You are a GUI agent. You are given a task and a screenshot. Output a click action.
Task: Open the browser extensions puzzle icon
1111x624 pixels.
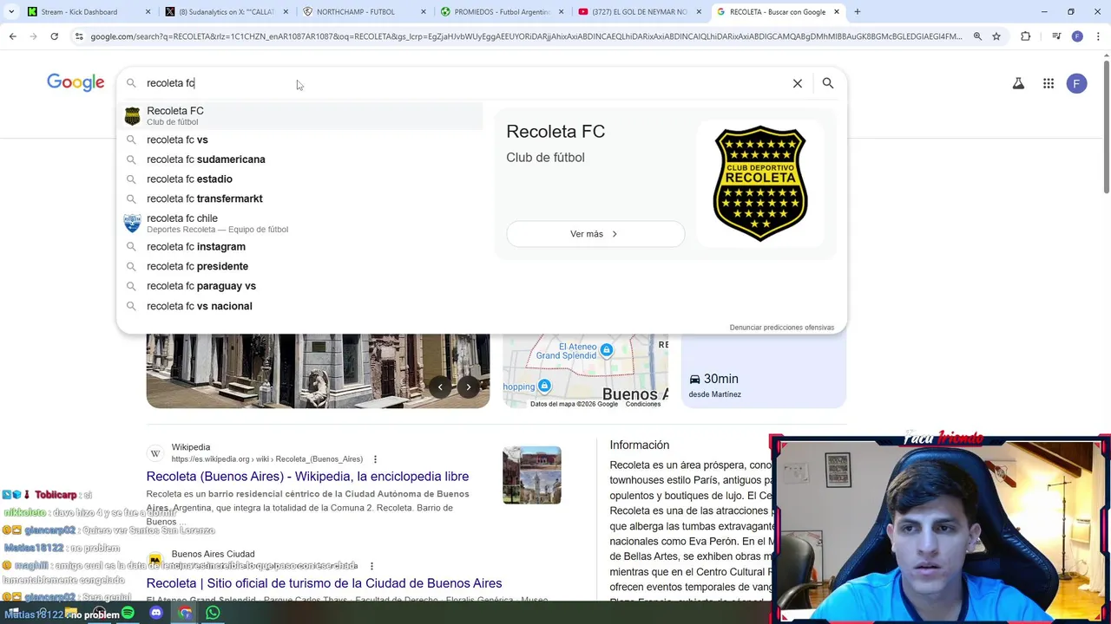click(1026, 36)
